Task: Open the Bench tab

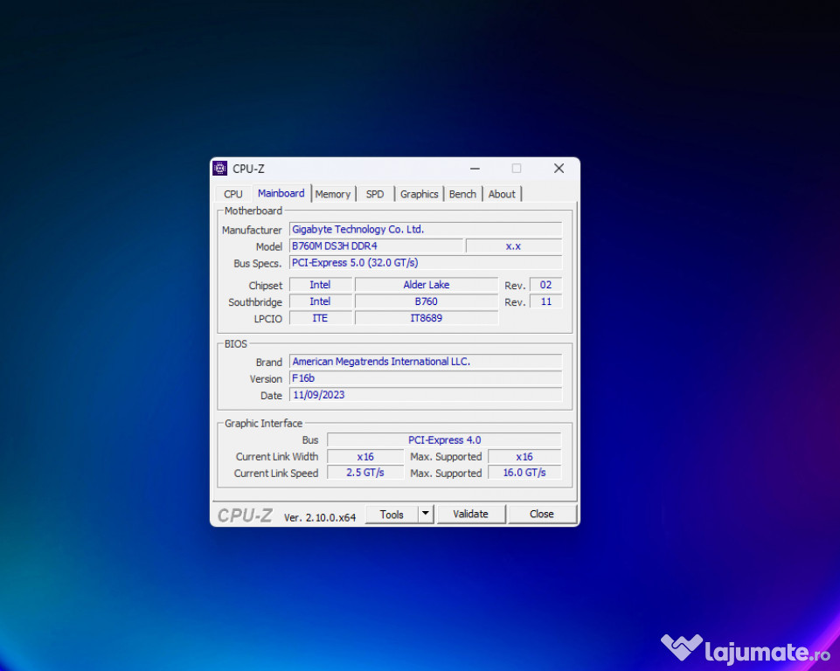Action: coord(462,194)
